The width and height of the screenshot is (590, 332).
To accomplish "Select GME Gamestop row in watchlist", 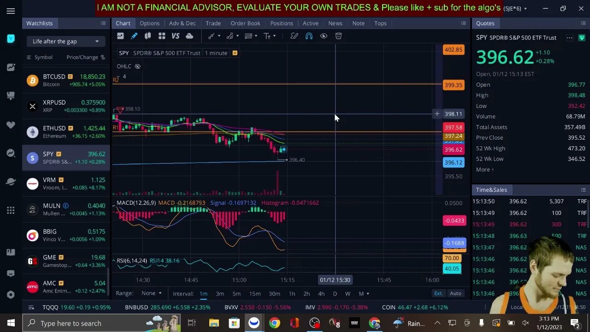I will coord(66,261).
